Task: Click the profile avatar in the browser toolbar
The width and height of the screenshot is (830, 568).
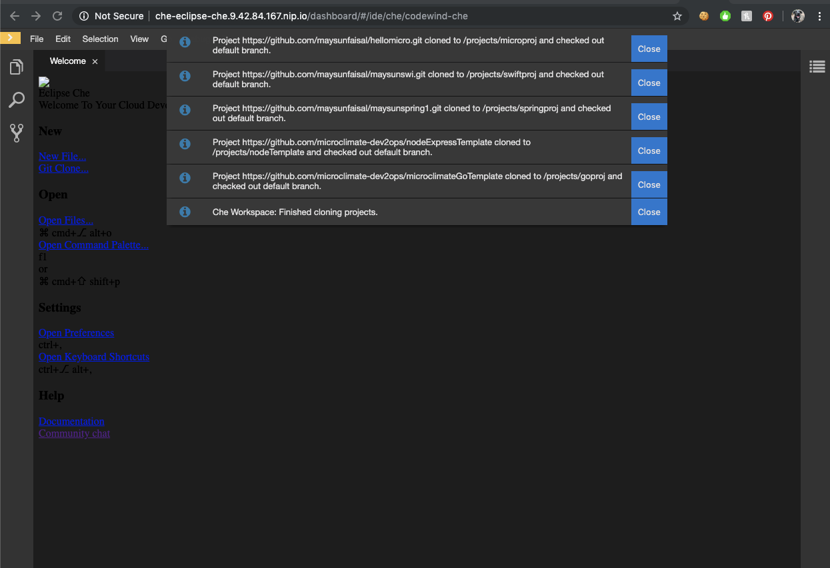Action: (797, 15)
